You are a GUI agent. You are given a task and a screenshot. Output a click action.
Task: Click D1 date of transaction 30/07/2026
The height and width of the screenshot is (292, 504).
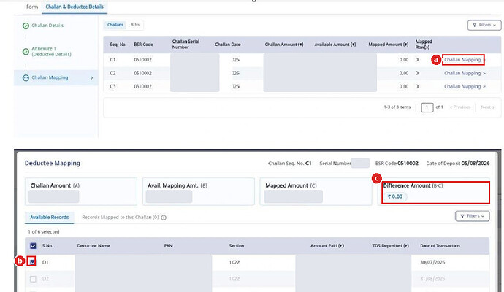point(432,263)
